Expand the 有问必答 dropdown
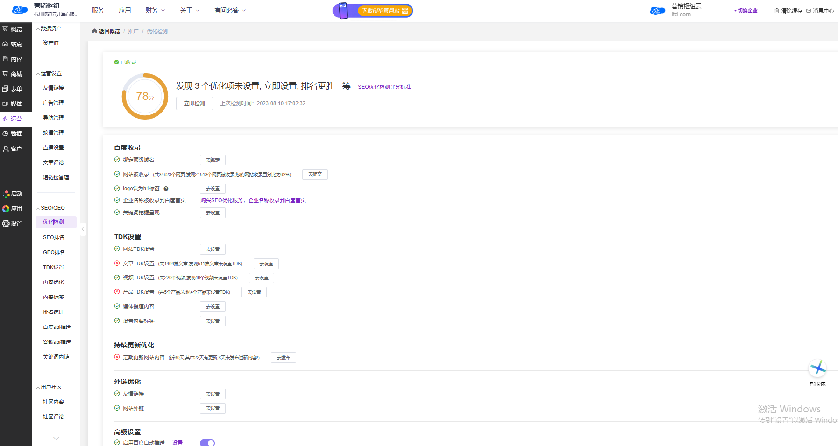 click(x=230, y=10)
